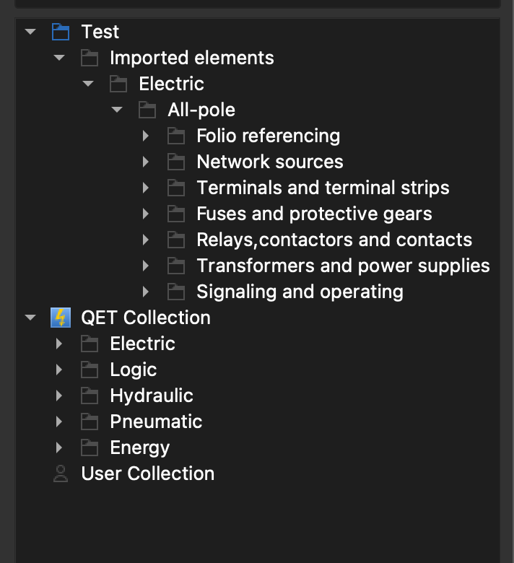514x563 pixels.
Task: Click the User Collection person icon
Action: (x=61, y=473)
